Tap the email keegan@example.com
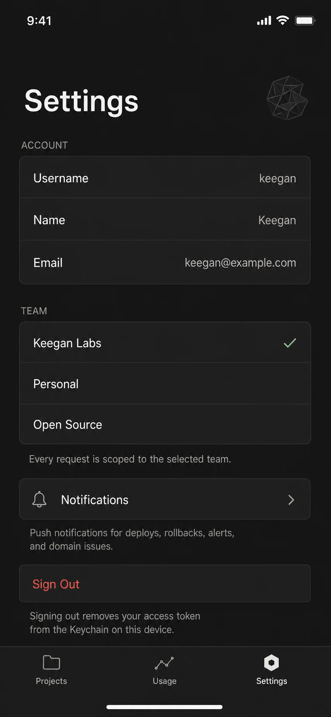 (x=240, y=263)
